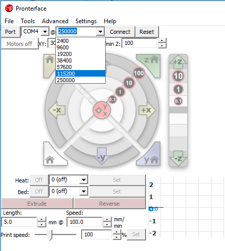The width and height of the screenshot is (225, 251).
Task: Click the Heat Set button
Action: click(x=117, y=180)
